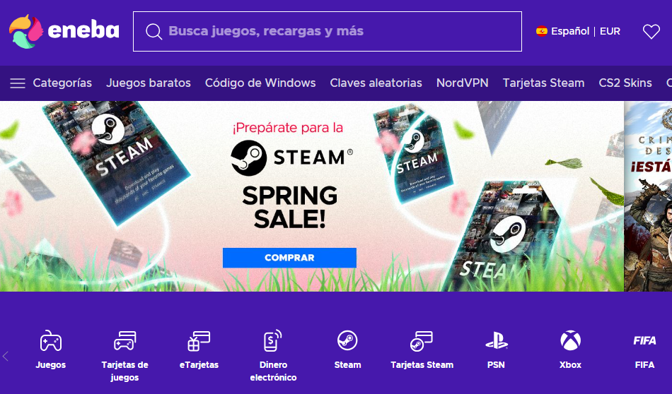
Task: Open the Steam category icon
Action: point(347,341)
